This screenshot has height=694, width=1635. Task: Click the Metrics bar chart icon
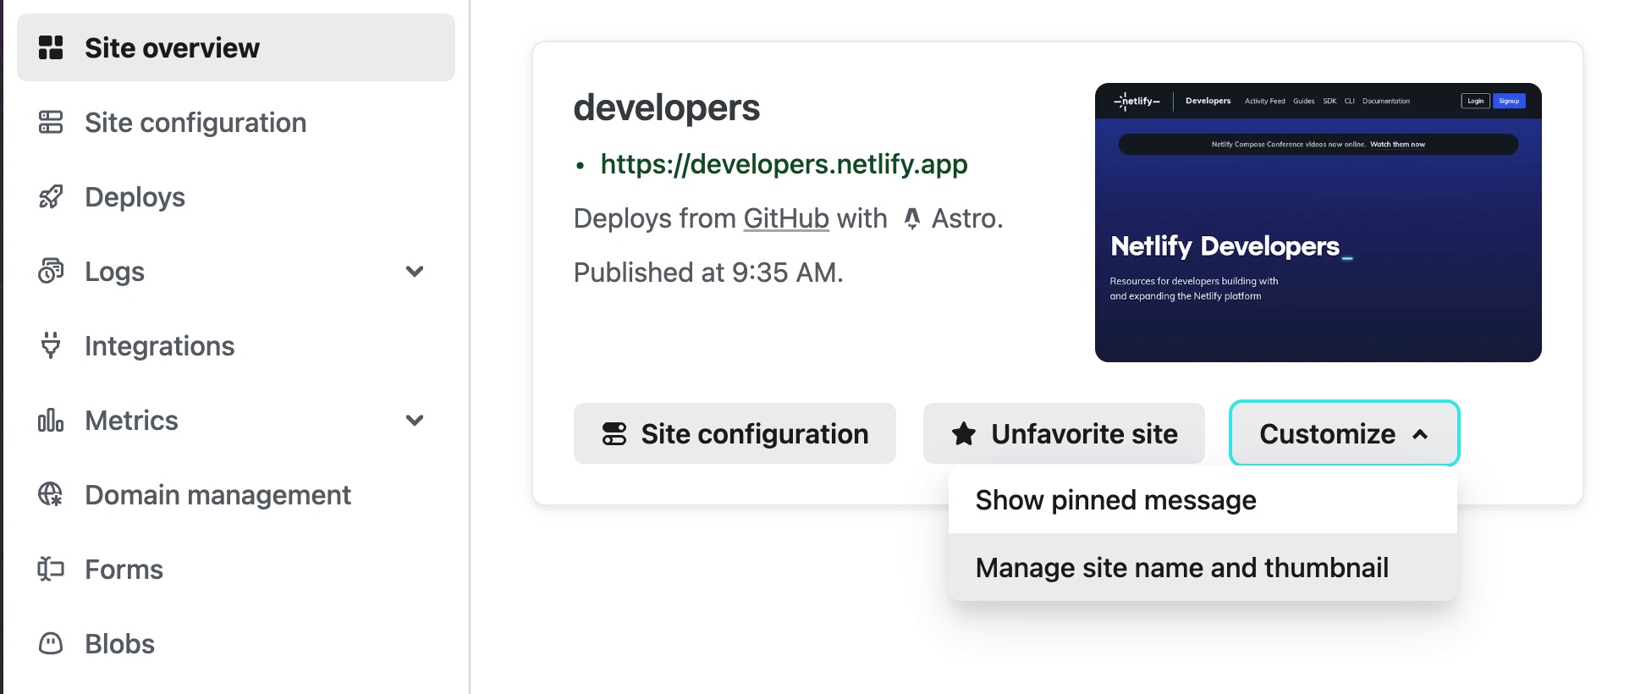51,421
